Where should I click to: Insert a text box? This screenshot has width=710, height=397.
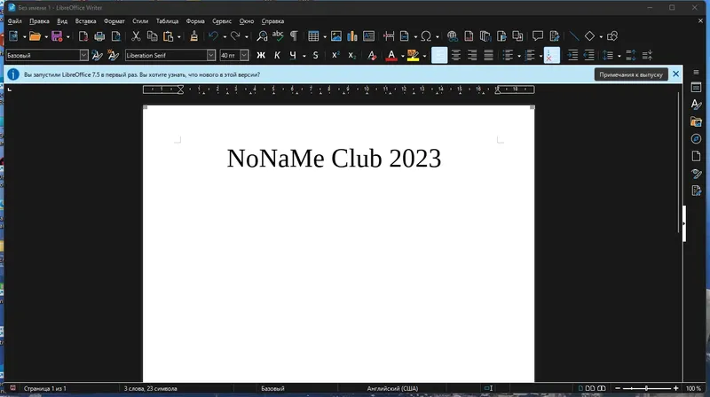(x=368, y=36)
